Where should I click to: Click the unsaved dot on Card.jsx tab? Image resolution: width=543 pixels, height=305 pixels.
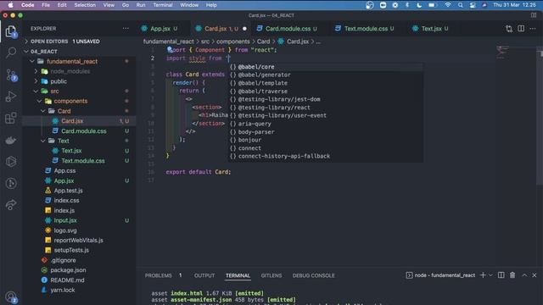pyautogui.click(x=244, y=29)
